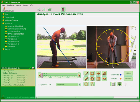Click golf flag icon at bottom left
Image resolution: width=140 pixels, height=102 pixels.
click(x=3, y=97)
